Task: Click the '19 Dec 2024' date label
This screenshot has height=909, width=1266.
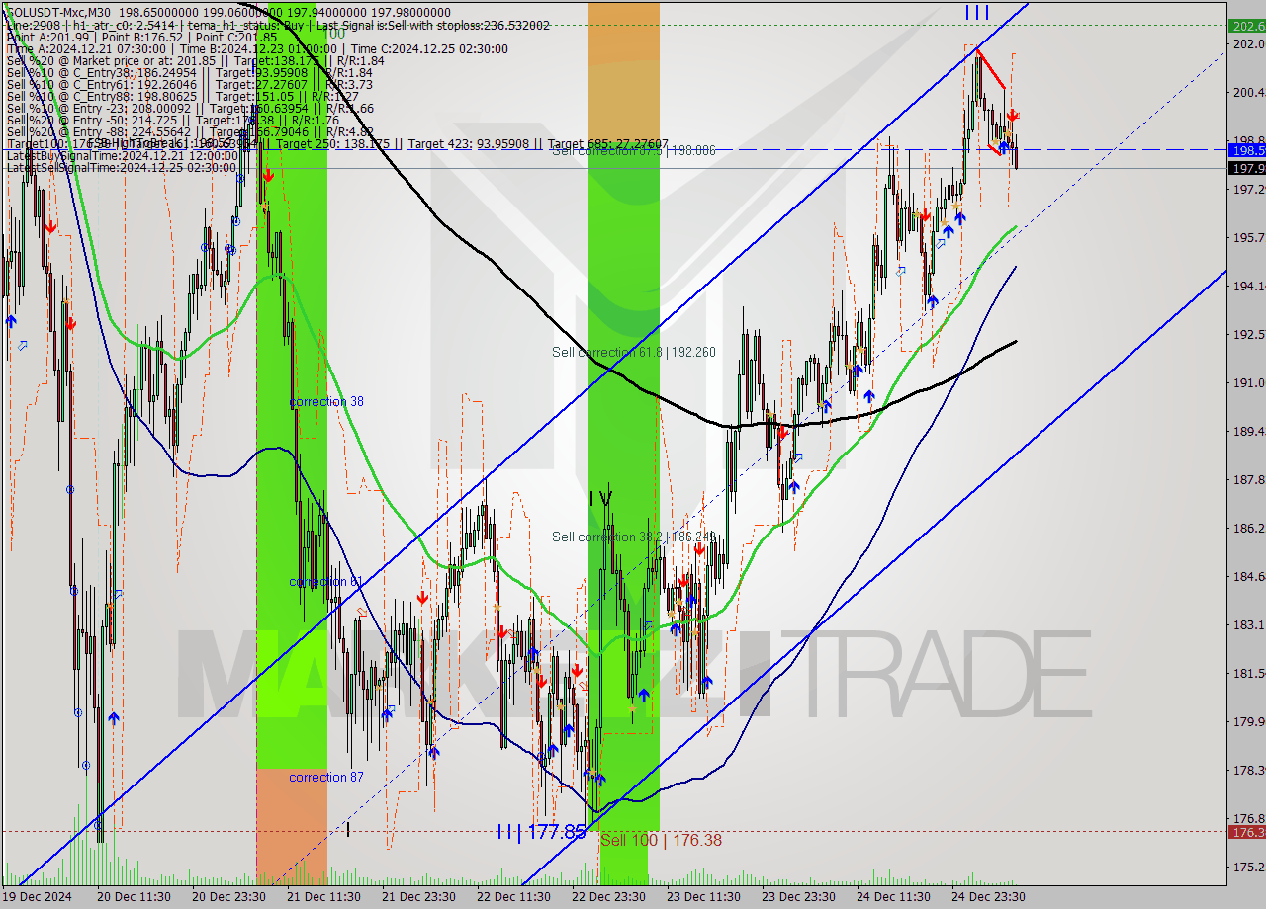Action: (37, 897)
